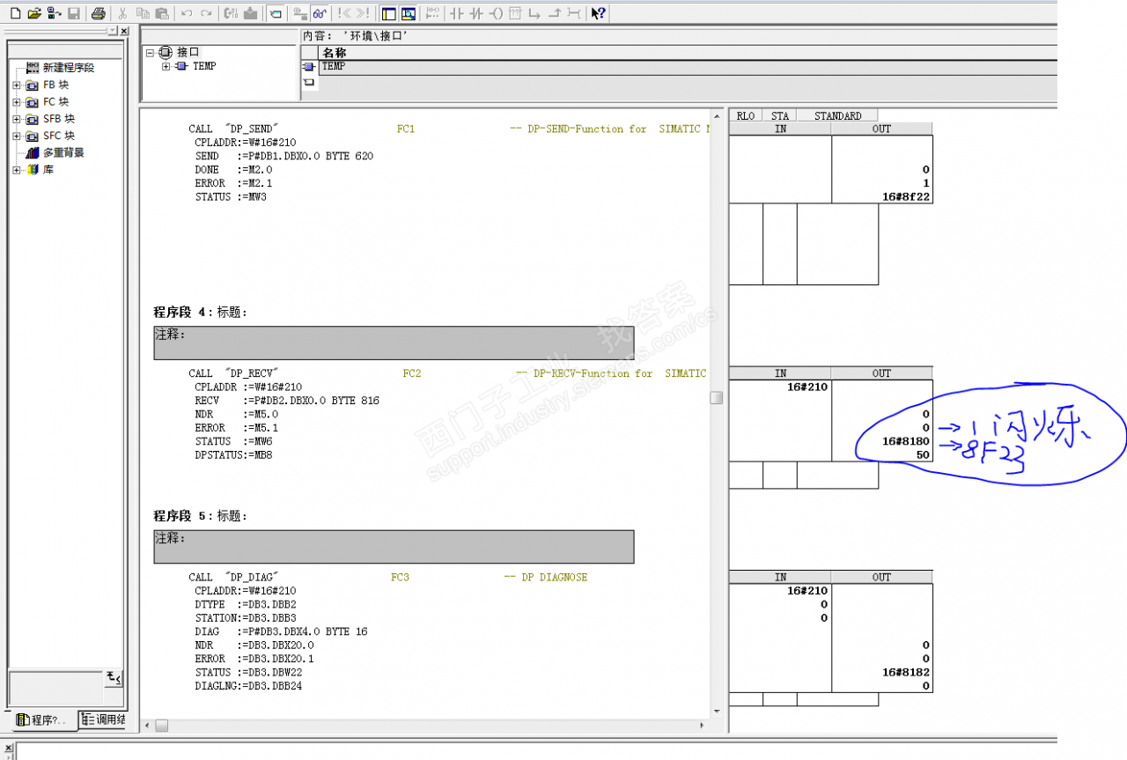Undo the last action
The height and width of the screenshot is (760, 1127).
(x=186, y=13)
